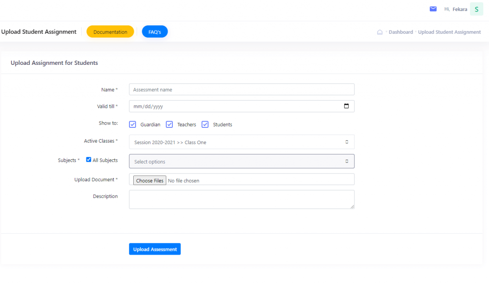Uncheck the All Subjects checkbox
489x289 pixels.
click(88, 160)
